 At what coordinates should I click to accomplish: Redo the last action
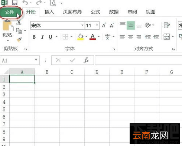(39, 3)
